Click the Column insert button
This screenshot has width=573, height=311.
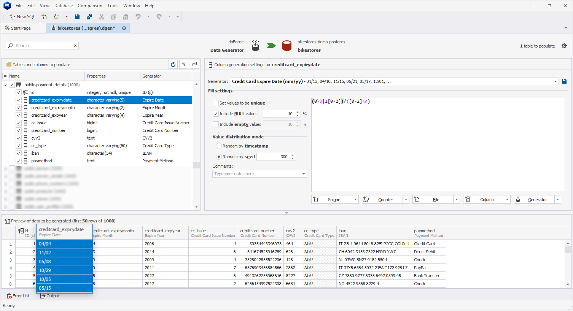(484, 200)
